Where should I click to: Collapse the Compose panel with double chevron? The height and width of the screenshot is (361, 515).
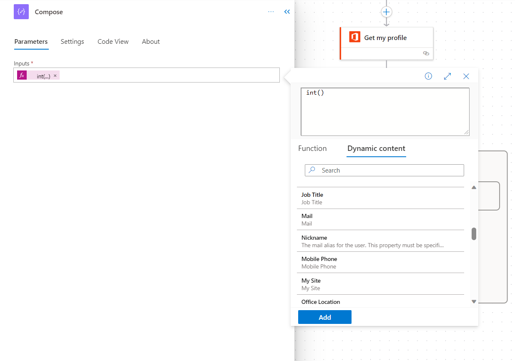(287, 12)
